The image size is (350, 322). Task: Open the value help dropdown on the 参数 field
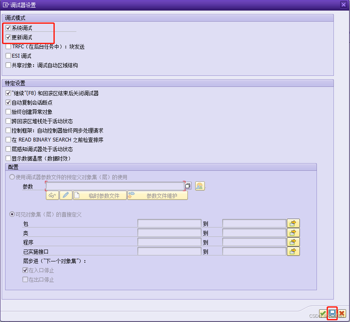(x=187, y=186)
